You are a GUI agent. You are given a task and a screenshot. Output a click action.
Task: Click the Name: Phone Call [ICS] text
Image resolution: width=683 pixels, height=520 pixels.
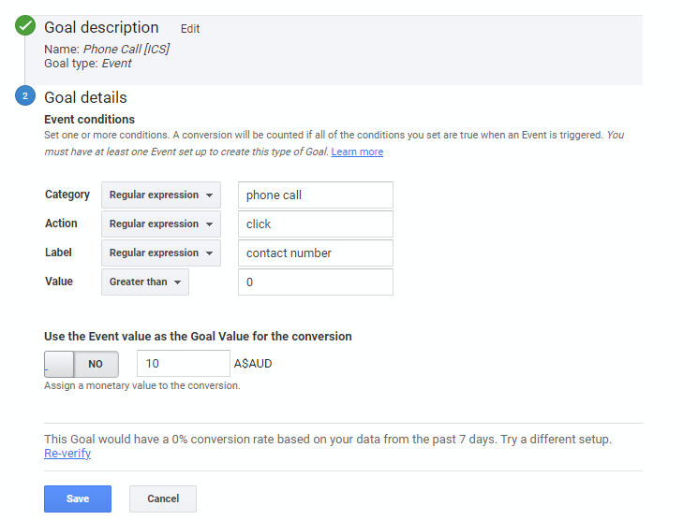(x=107, y=50)
